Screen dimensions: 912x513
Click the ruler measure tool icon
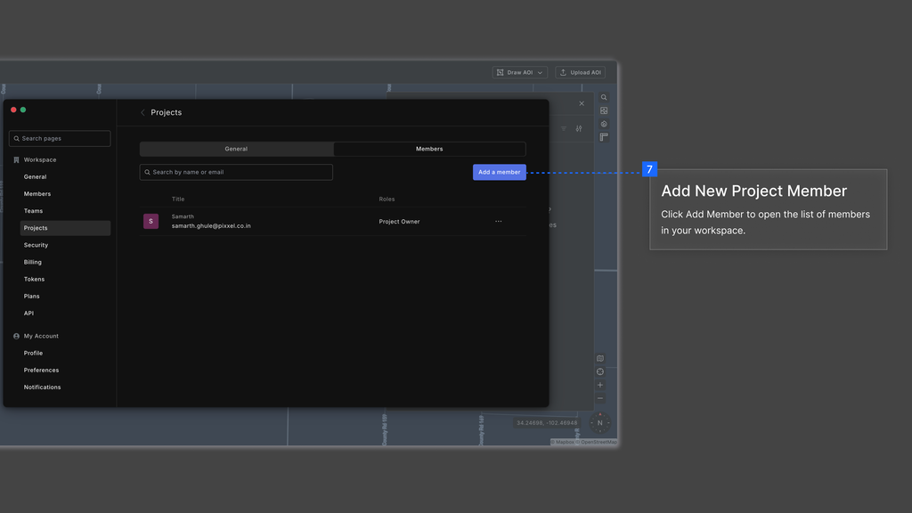point(604,137)
